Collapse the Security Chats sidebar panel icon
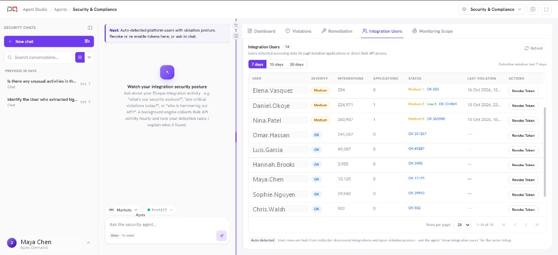Viewport: 558px width, 255px height. pyautogui.click(x=90, y=28)
